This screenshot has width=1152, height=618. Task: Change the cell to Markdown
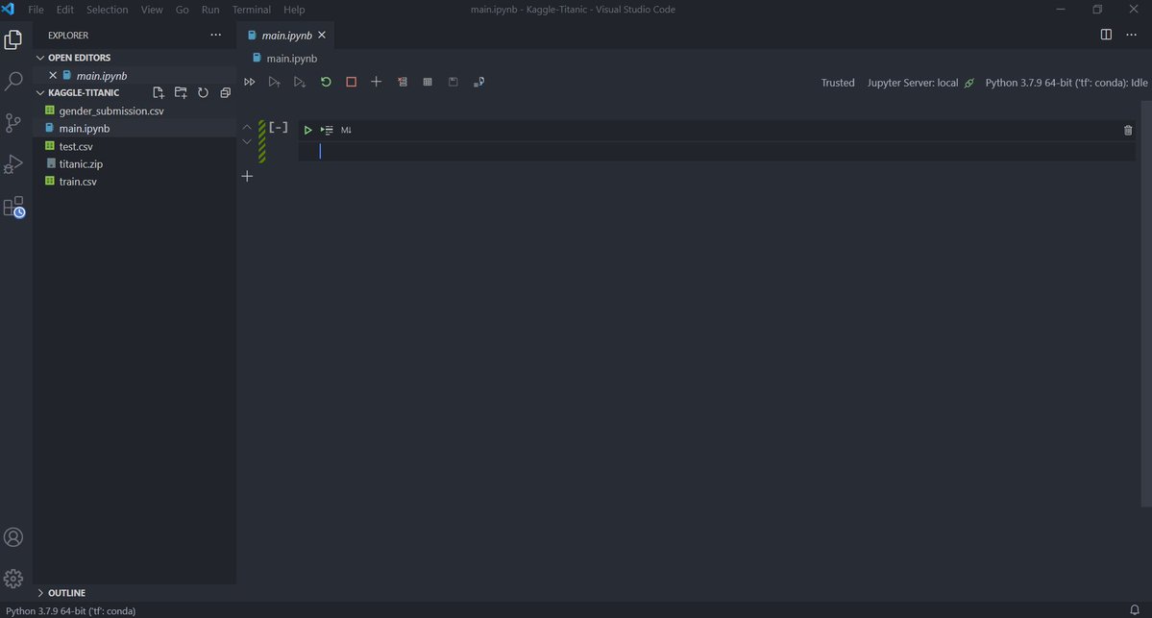[346, 130]
